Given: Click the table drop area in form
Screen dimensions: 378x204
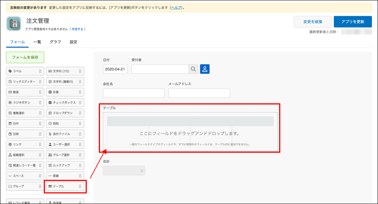Looking at the screenshot, I should [190, 132].
